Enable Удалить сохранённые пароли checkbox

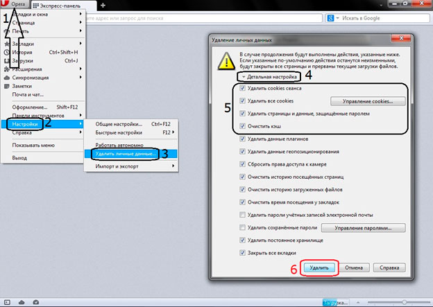241,227
